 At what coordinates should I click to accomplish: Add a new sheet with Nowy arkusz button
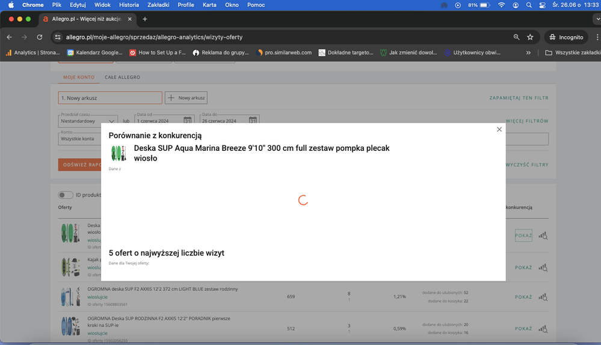point(186,97)
